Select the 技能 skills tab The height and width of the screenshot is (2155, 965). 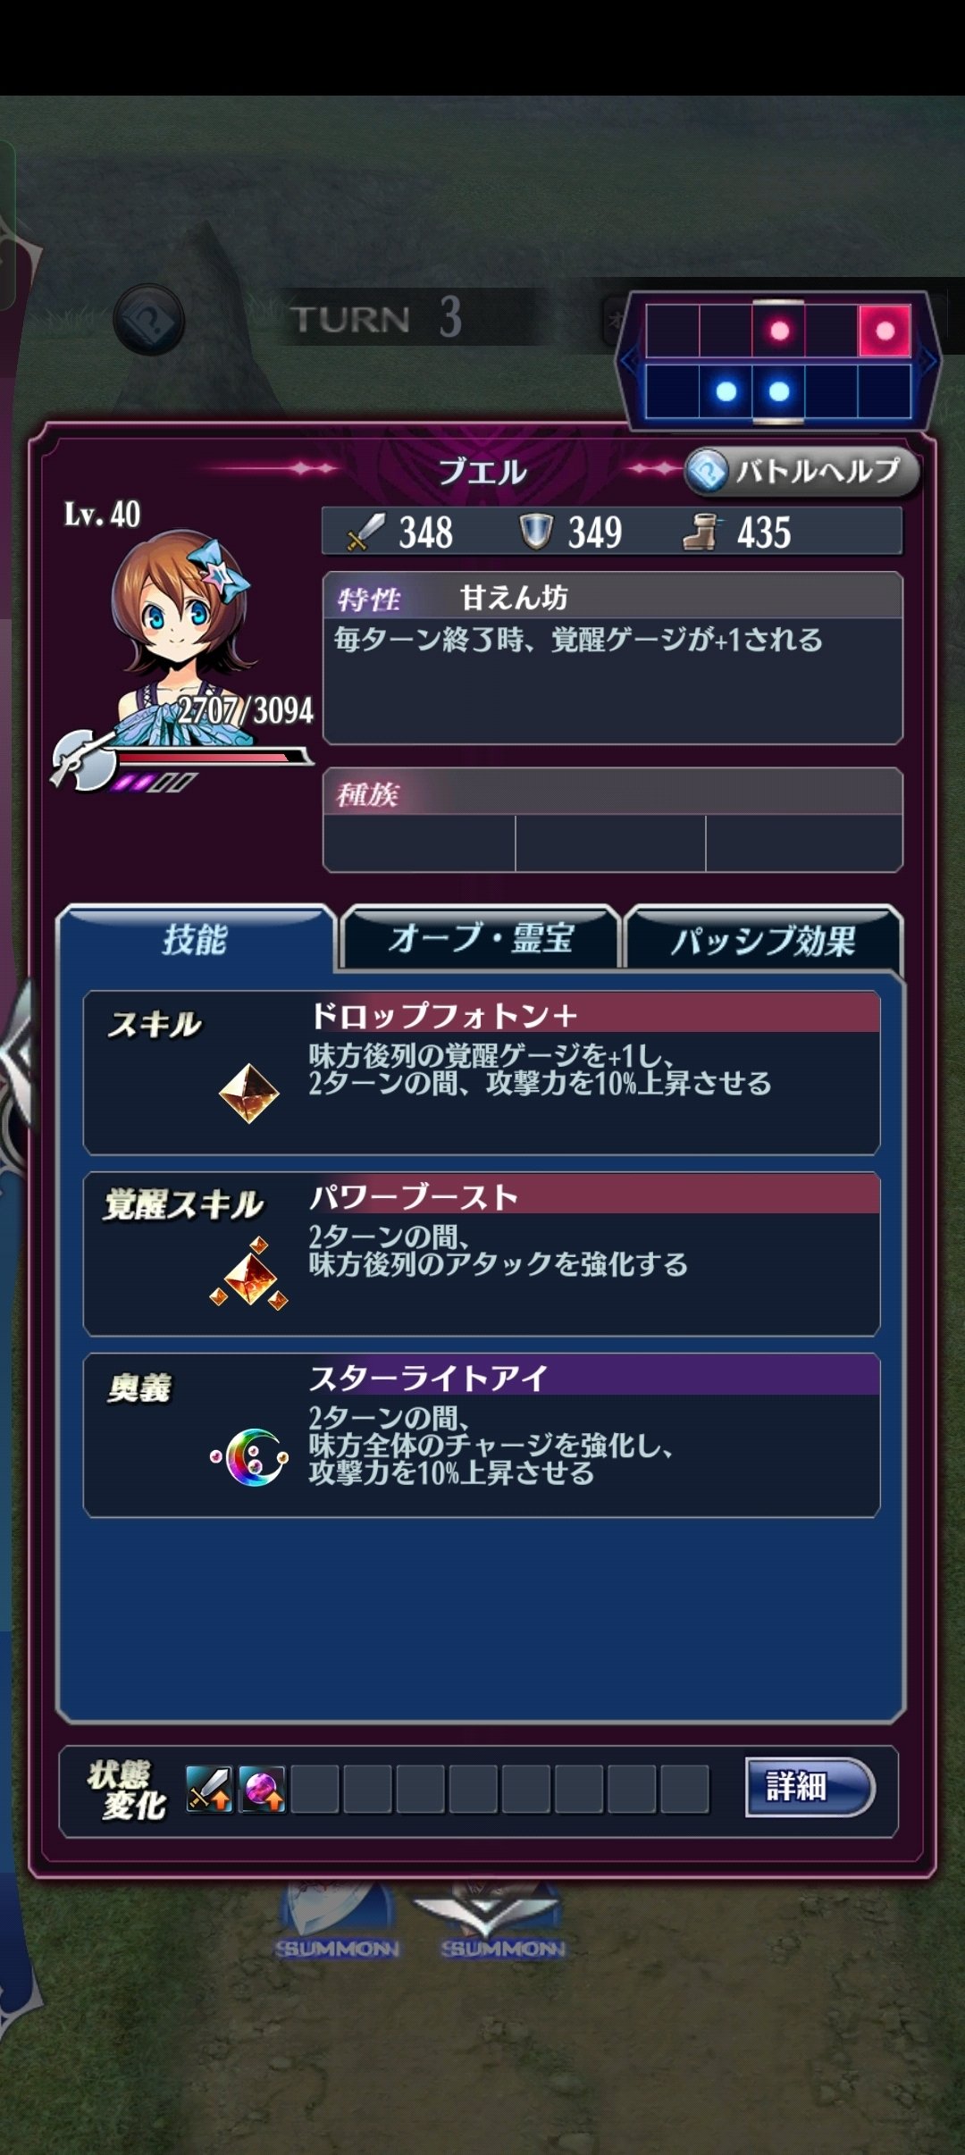(195, 940)
